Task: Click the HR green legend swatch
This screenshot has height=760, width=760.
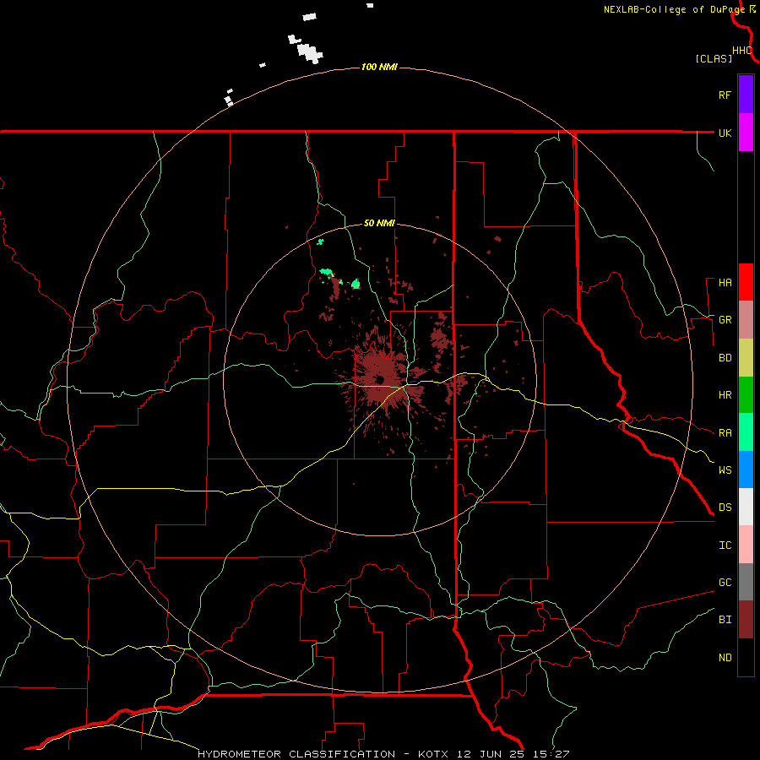Action: tap(746, 395)
